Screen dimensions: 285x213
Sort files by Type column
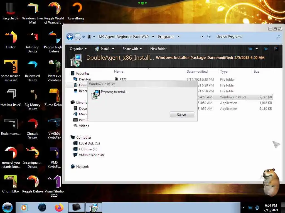pyautogui.click(x=224, y=72)
